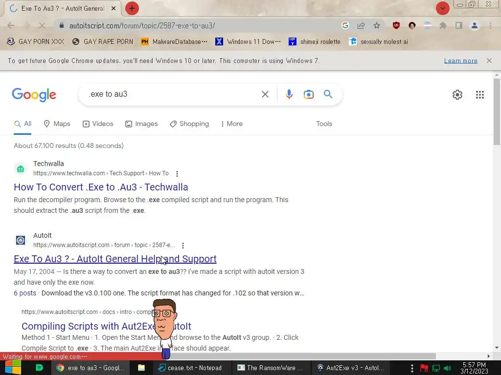The image size is (501, 375).
Task: Open File Explorer from the taskbar
Action: [141, 368]
